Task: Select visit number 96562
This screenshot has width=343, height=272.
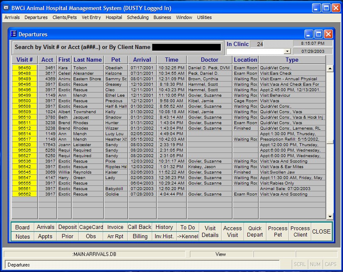Action: (25, 194)
